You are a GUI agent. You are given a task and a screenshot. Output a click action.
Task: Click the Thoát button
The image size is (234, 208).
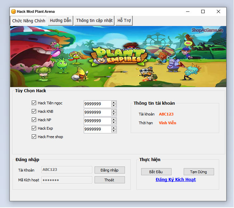110,180
